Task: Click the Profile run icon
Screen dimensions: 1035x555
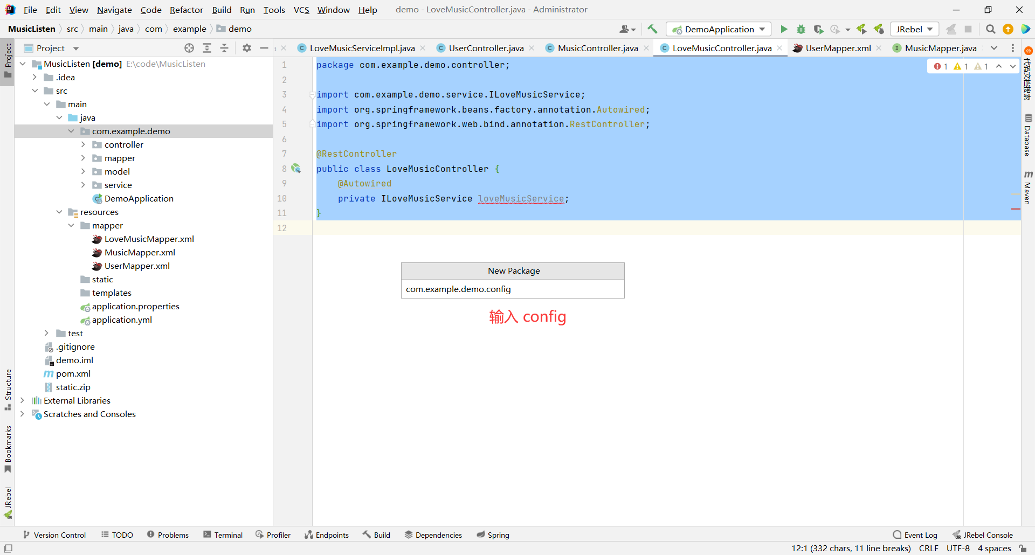Action: [836, 29]
